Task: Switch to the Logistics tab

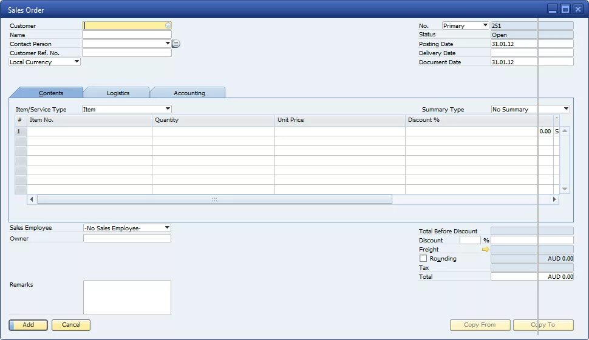Action: (118, 93)
